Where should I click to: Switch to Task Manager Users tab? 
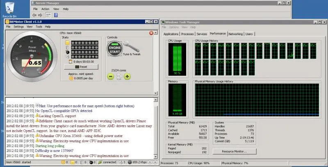tap(249, 34)
